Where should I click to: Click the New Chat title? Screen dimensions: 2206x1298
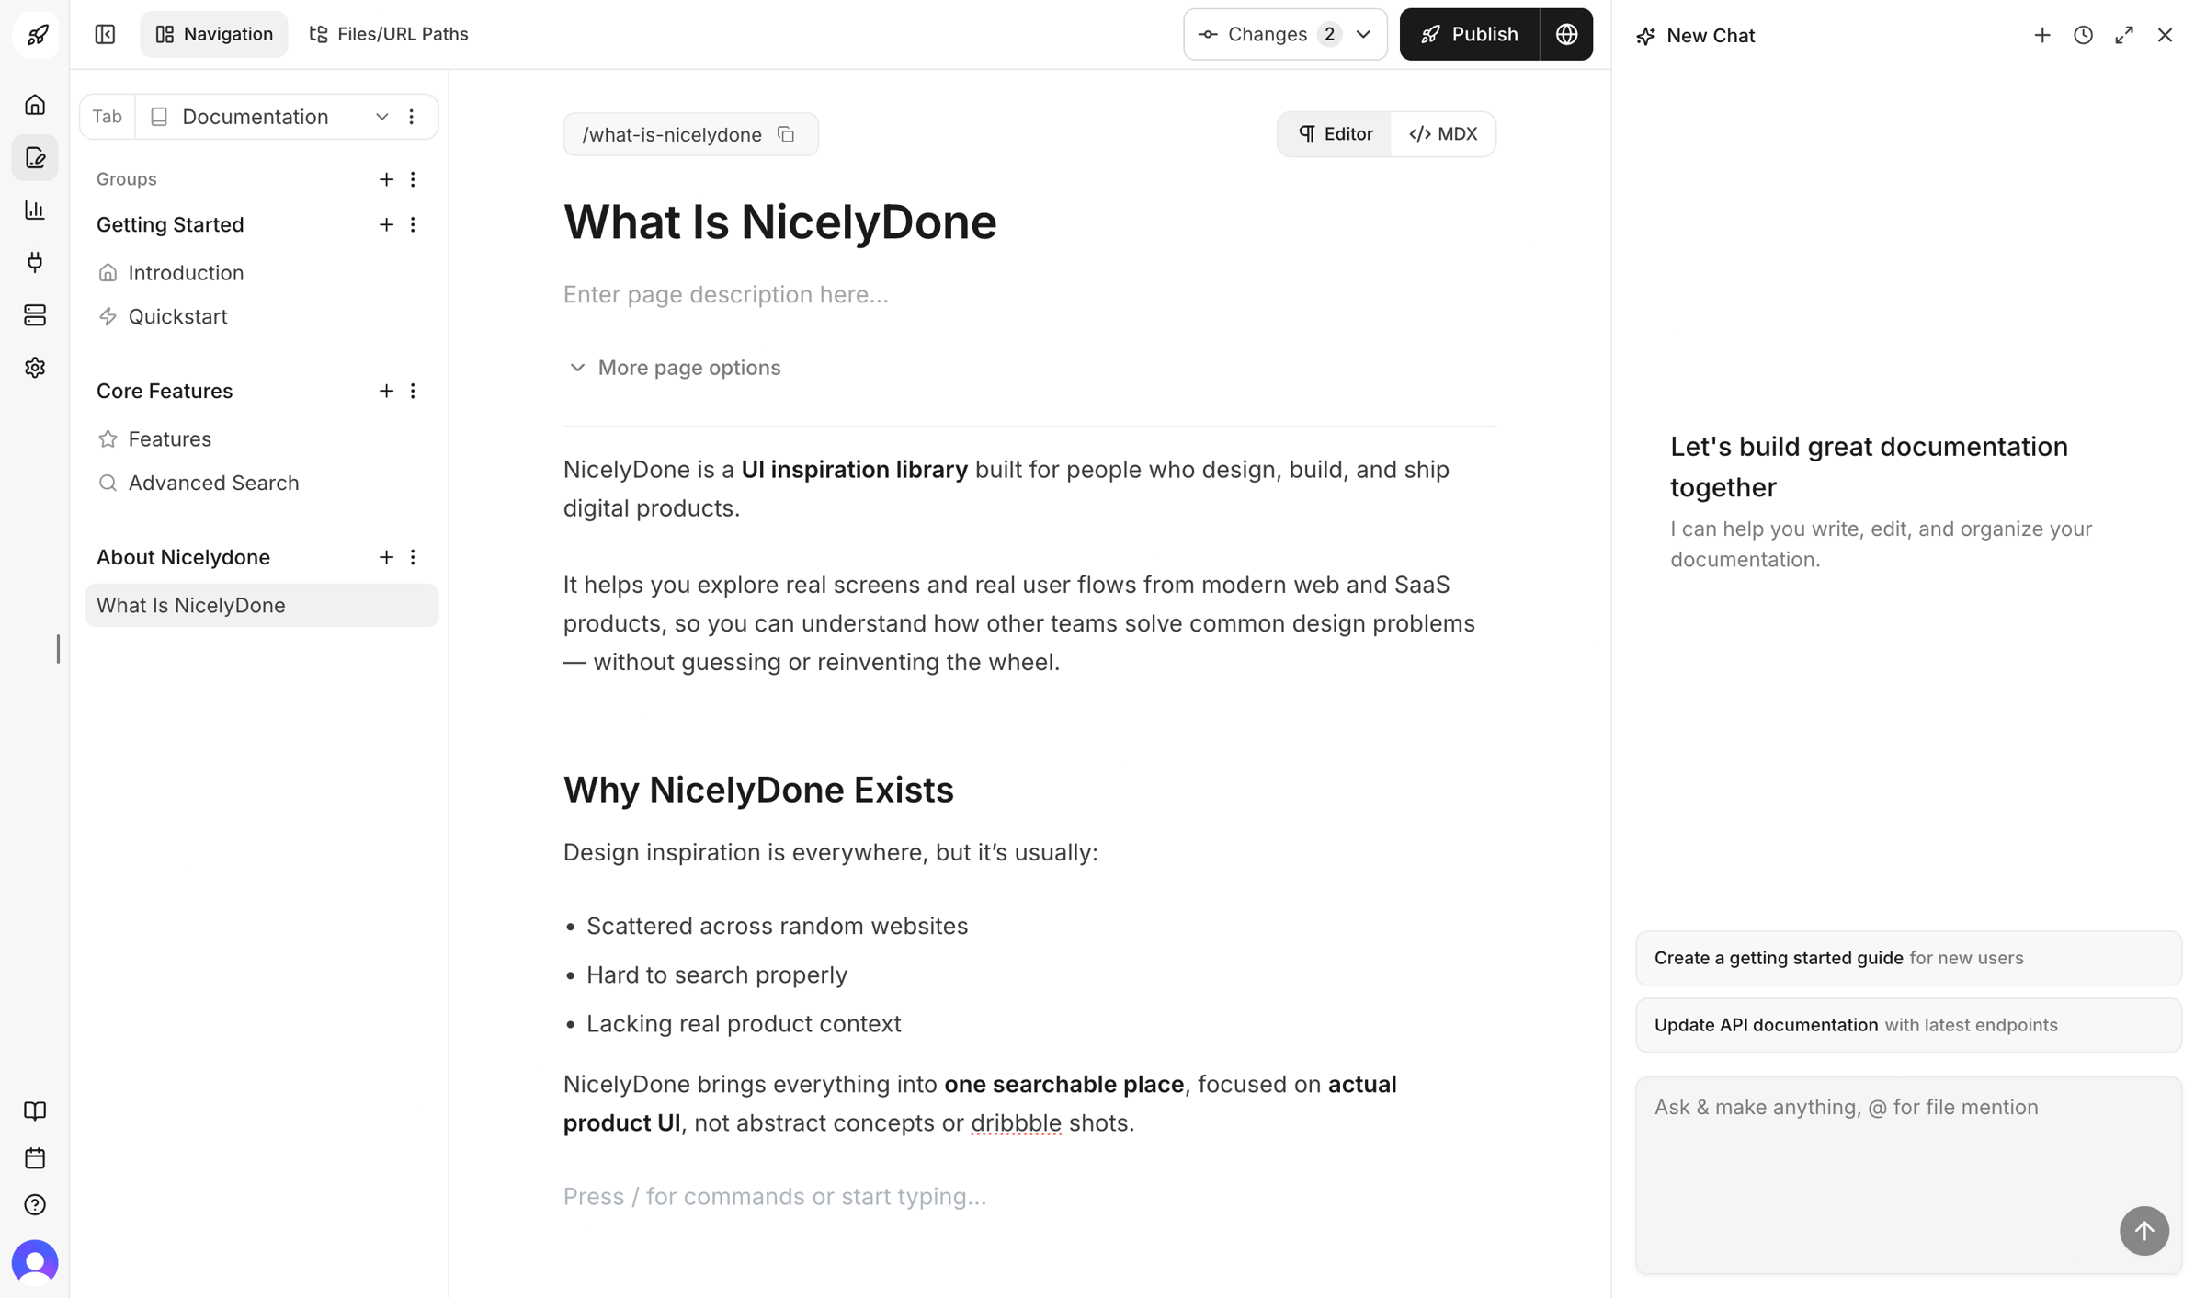pyautogui.click(x=1711, y=35)
